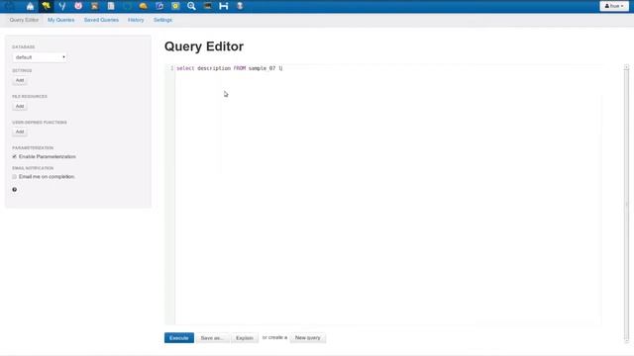
Task: Add a User-defined Function
Action: click(20, 132)
